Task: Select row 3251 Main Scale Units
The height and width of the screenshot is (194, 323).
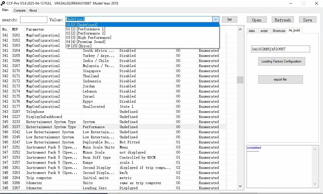Action: (113, 147)
